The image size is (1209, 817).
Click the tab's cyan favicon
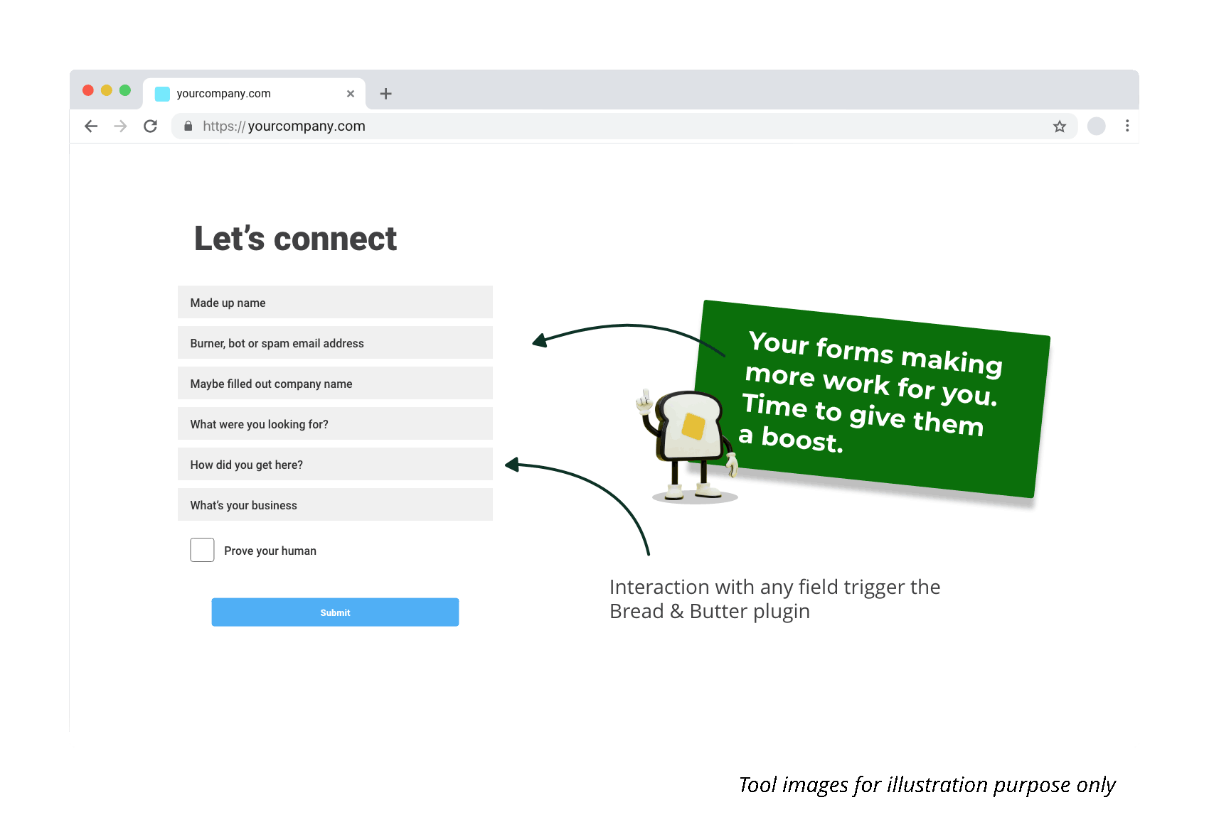pyautogui.click(x=163, y=94)
